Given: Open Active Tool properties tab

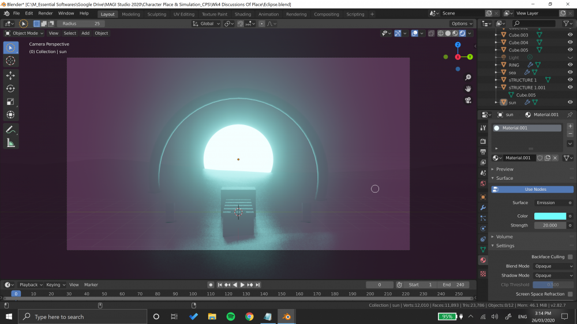Looking at the screenshot, I should pos(483,127).
